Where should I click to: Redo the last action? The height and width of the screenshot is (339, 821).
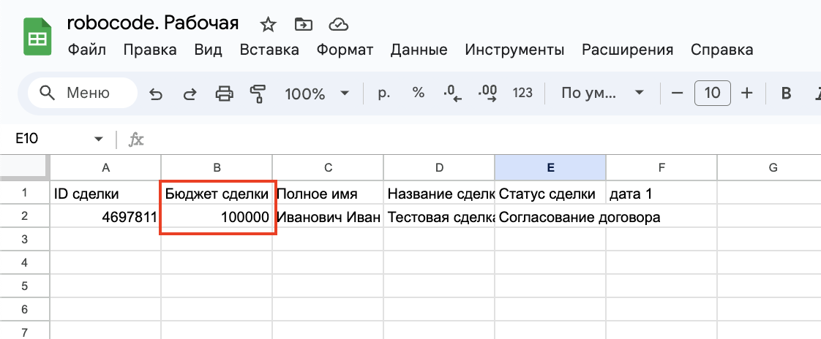(x=190, y=94)
